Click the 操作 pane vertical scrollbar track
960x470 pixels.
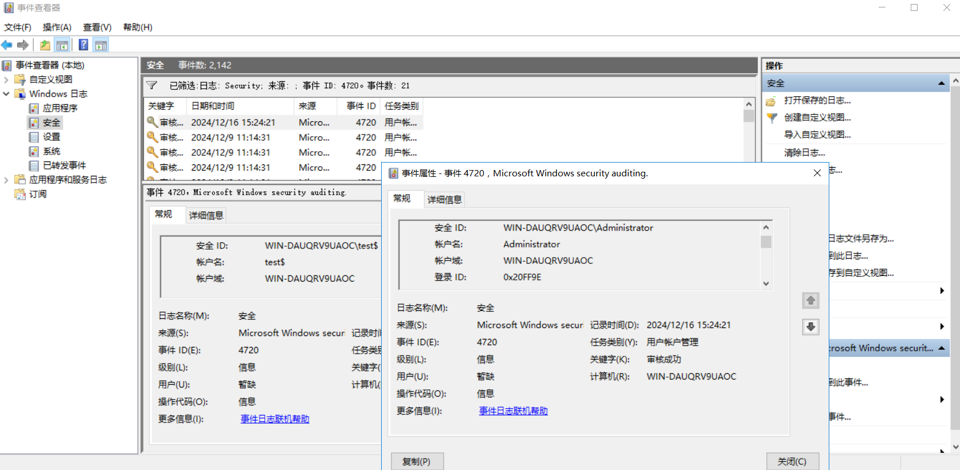(x=955, y=258)
